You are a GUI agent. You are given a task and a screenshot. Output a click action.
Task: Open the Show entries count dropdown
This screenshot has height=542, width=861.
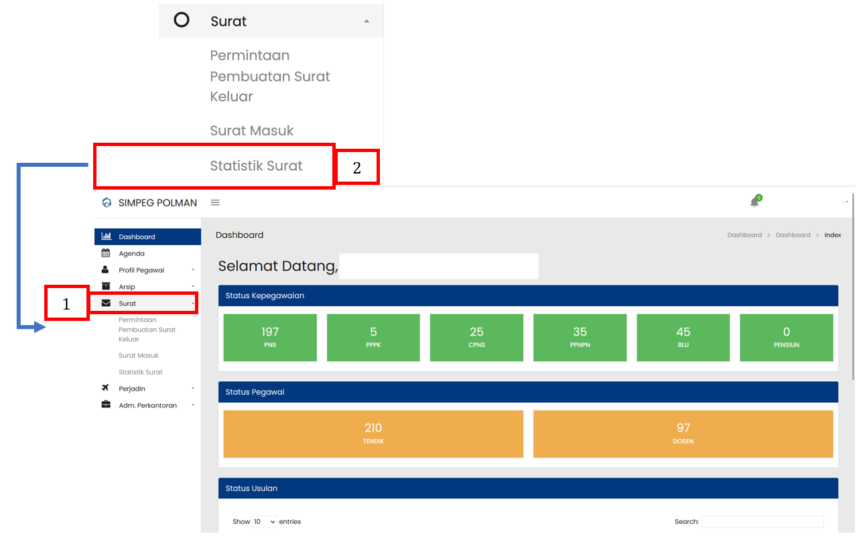pyautogui.click(x=264, y=522)
